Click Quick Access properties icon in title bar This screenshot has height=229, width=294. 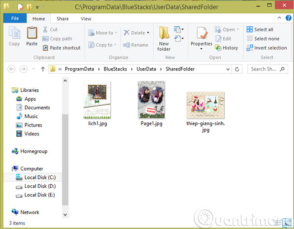coord(20,7)
